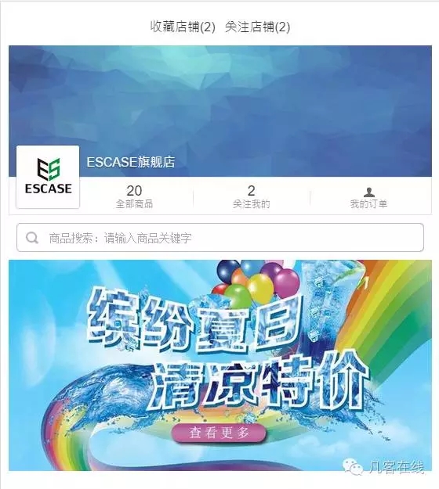Click the search magnifier icon
This screenshot has height=489, width=439.
point(32,238)
